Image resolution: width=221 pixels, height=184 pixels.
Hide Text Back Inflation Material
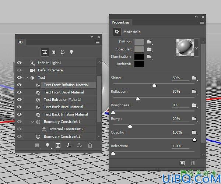tap(19, 114)
